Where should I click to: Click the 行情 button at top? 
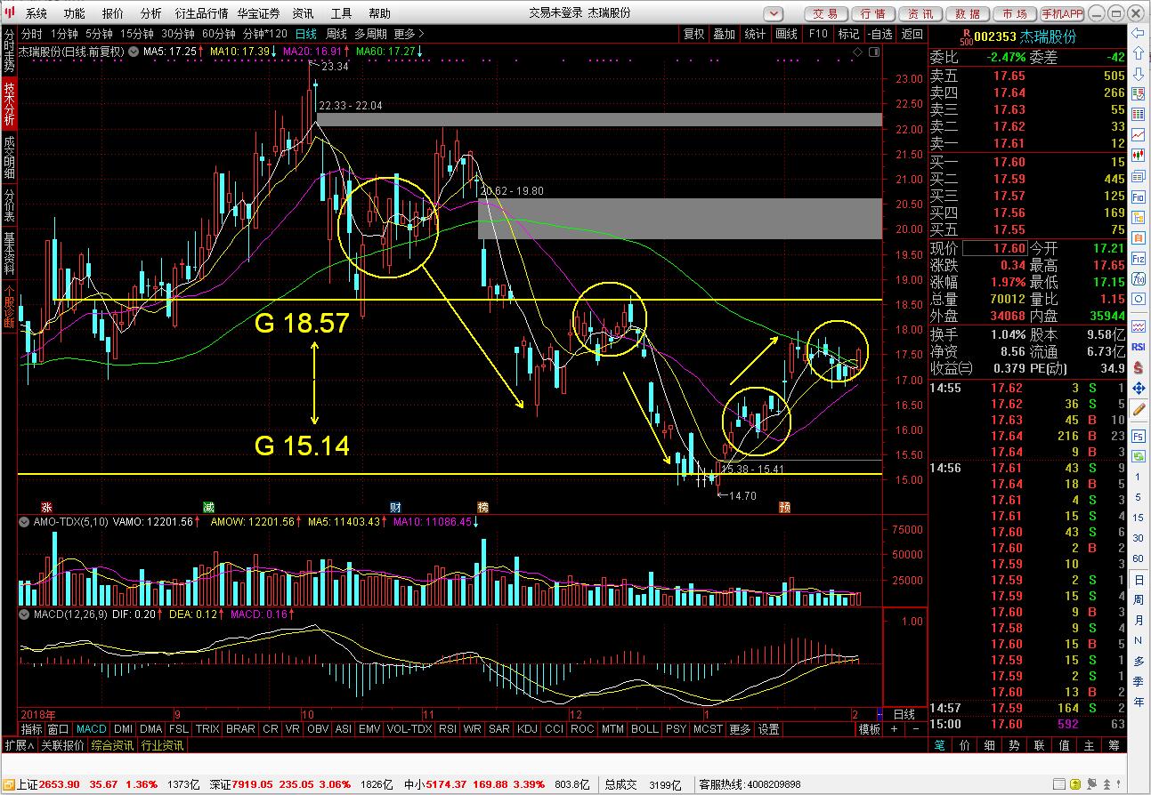[873, 13]
